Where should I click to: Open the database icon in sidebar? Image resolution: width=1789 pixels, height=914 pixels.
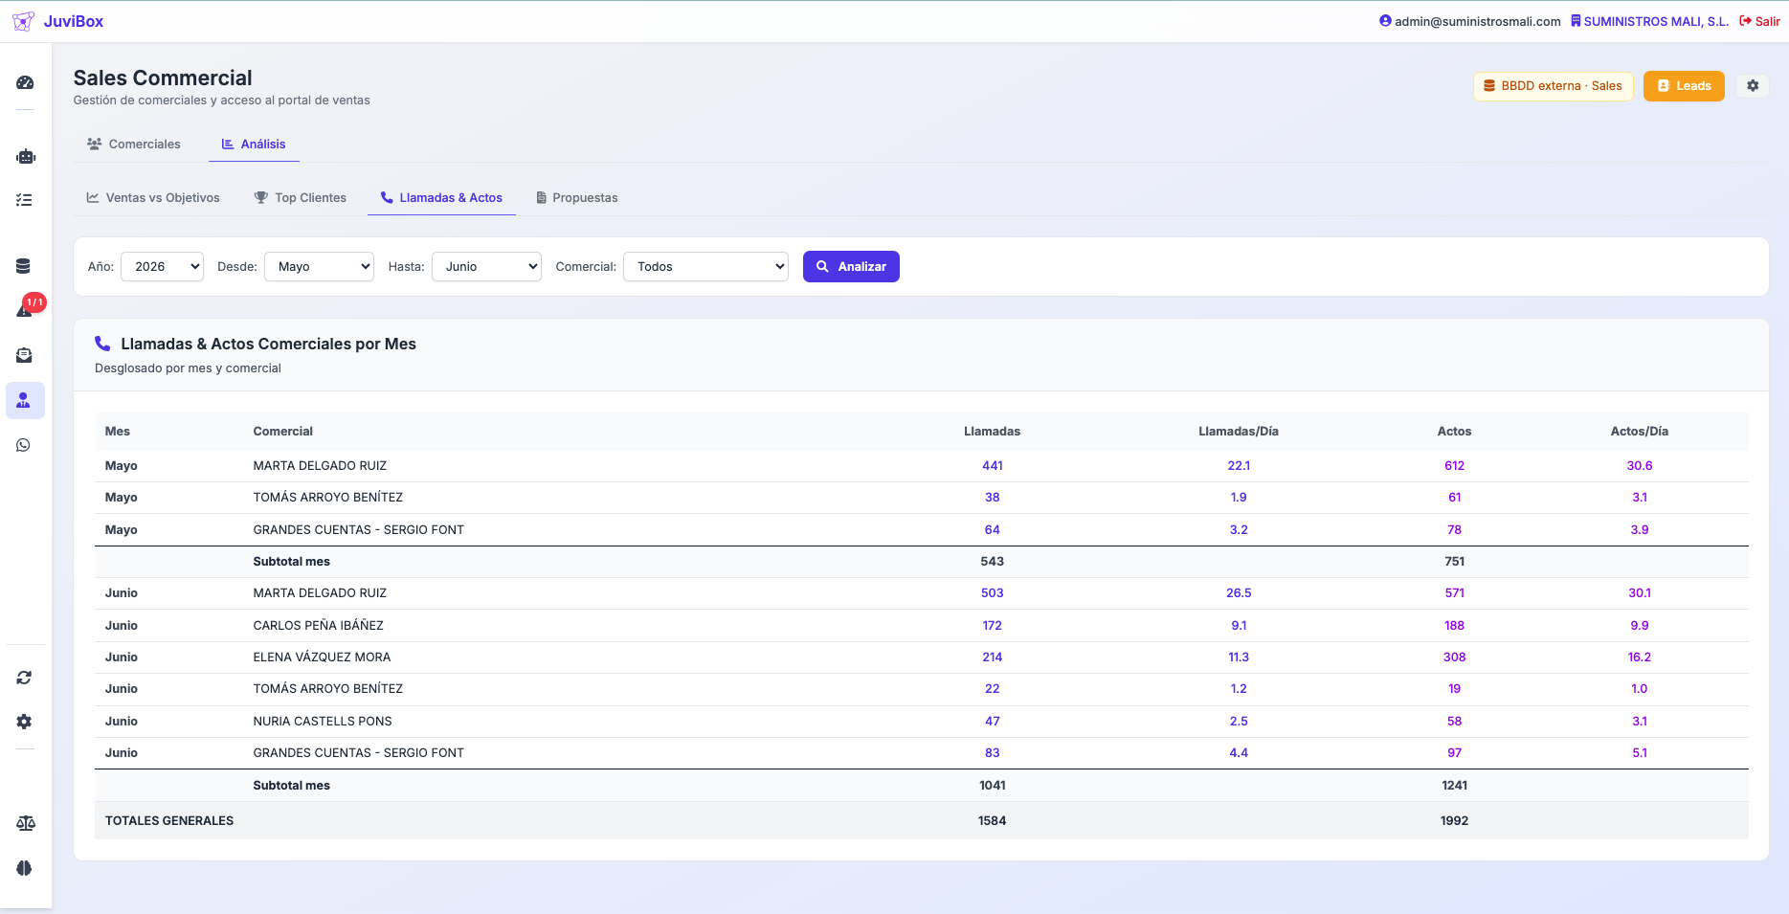[x=25, y=266]
